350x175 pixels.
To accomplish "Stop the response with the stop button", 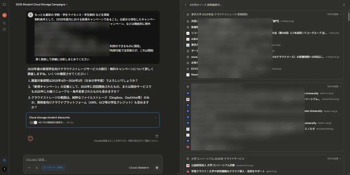I will (157, 168).
